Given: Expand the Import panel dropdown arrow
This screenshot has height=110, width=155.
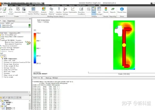Looking at the screenshot, I should tap(4, 16).
